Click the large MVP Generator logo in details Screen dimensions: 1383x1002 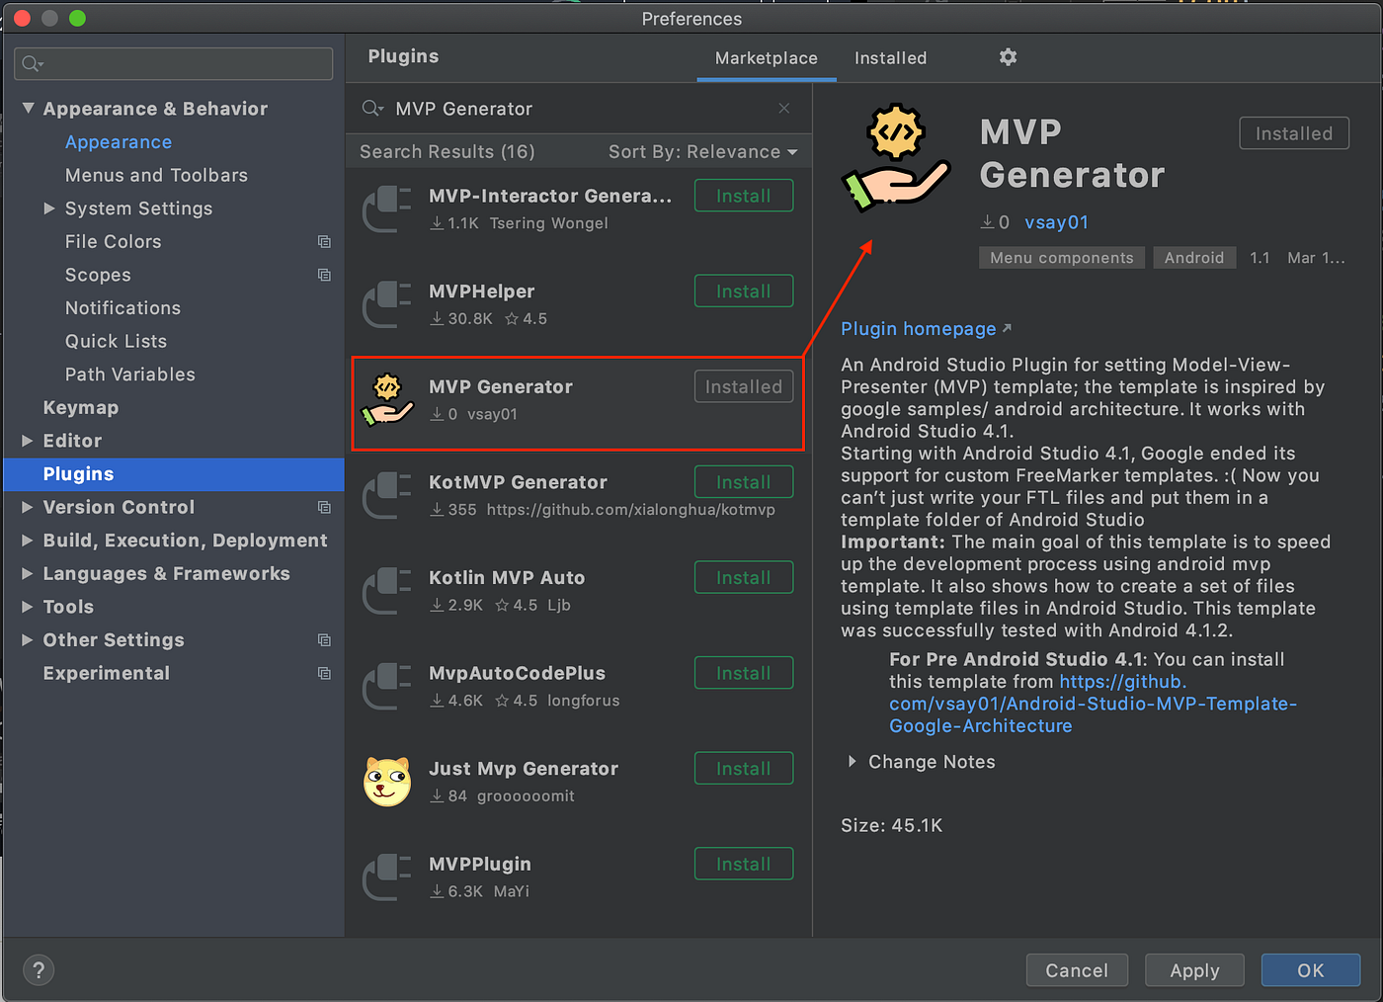click(x=895, y=158)
